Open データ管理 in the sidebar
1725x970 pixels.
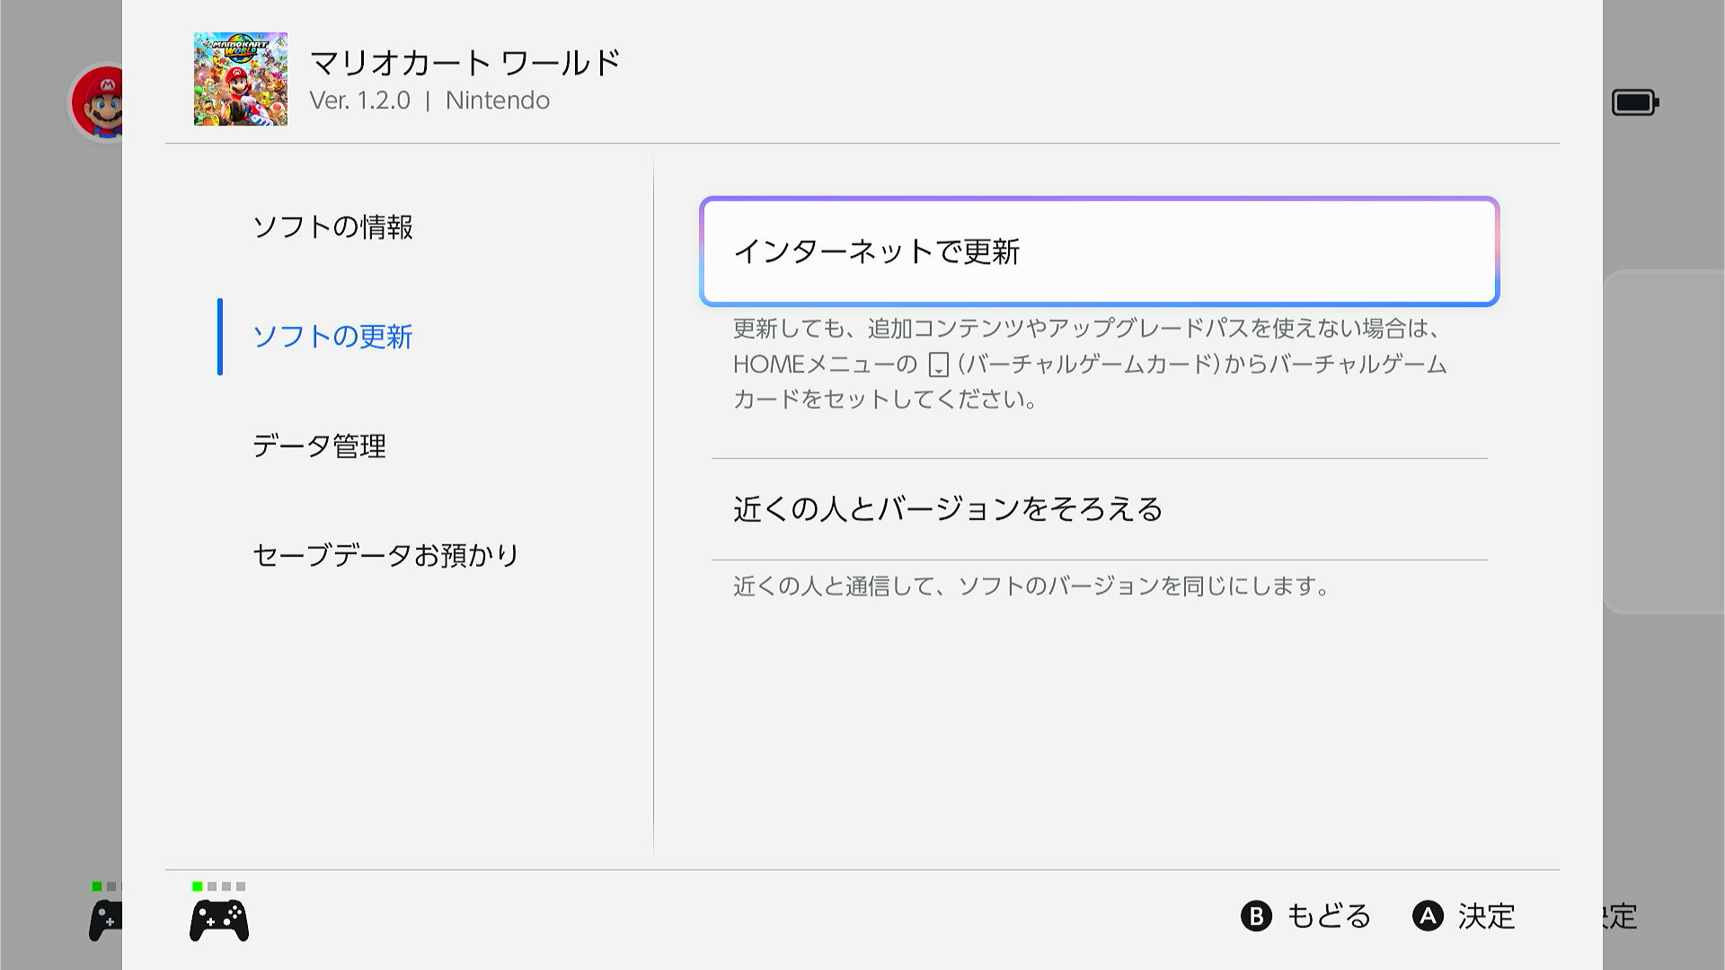coord(319,446)
